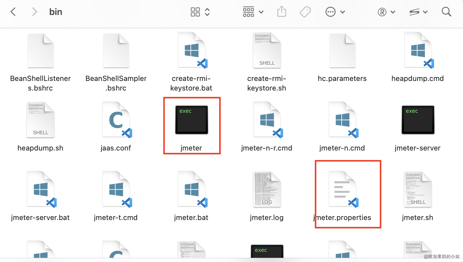Open the group-by grid icon
463x262 pixels.
[x=249, y=12]
